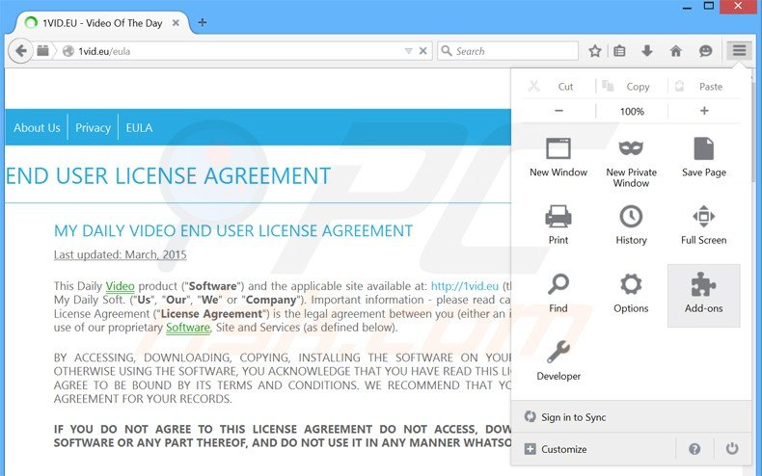Click the Search input field
Viewport: 762px width, 476px height.
click(x=507, y=51)
